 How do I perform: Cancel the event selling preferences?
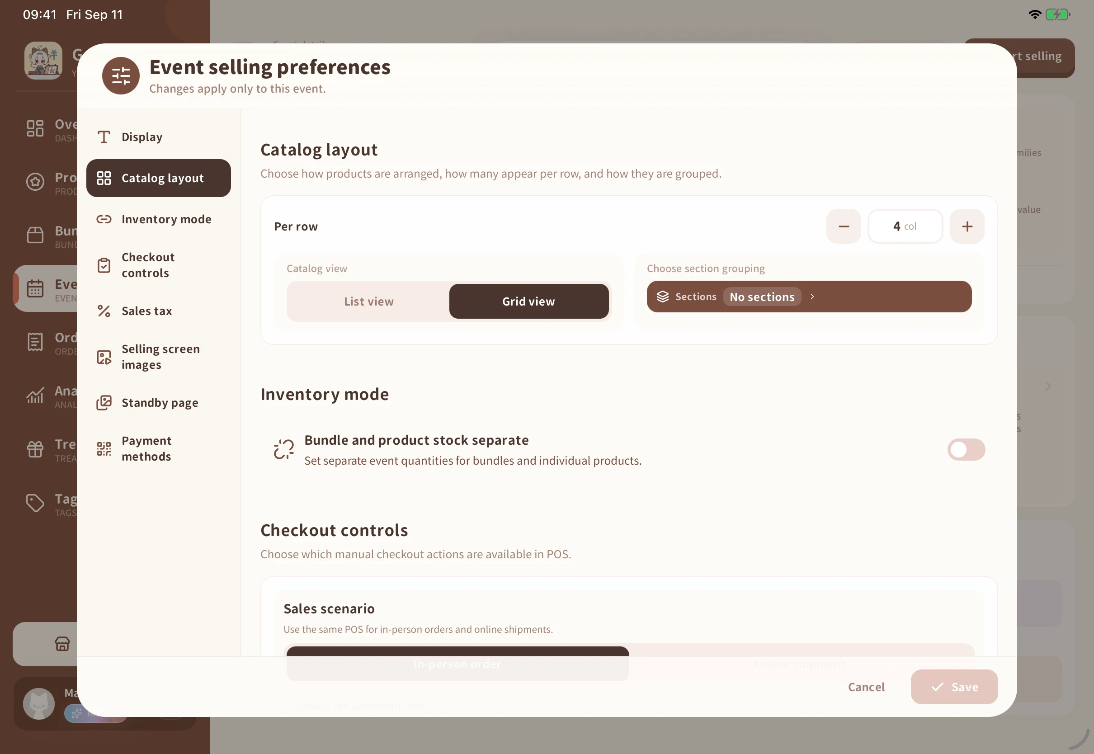coord(866,687)
